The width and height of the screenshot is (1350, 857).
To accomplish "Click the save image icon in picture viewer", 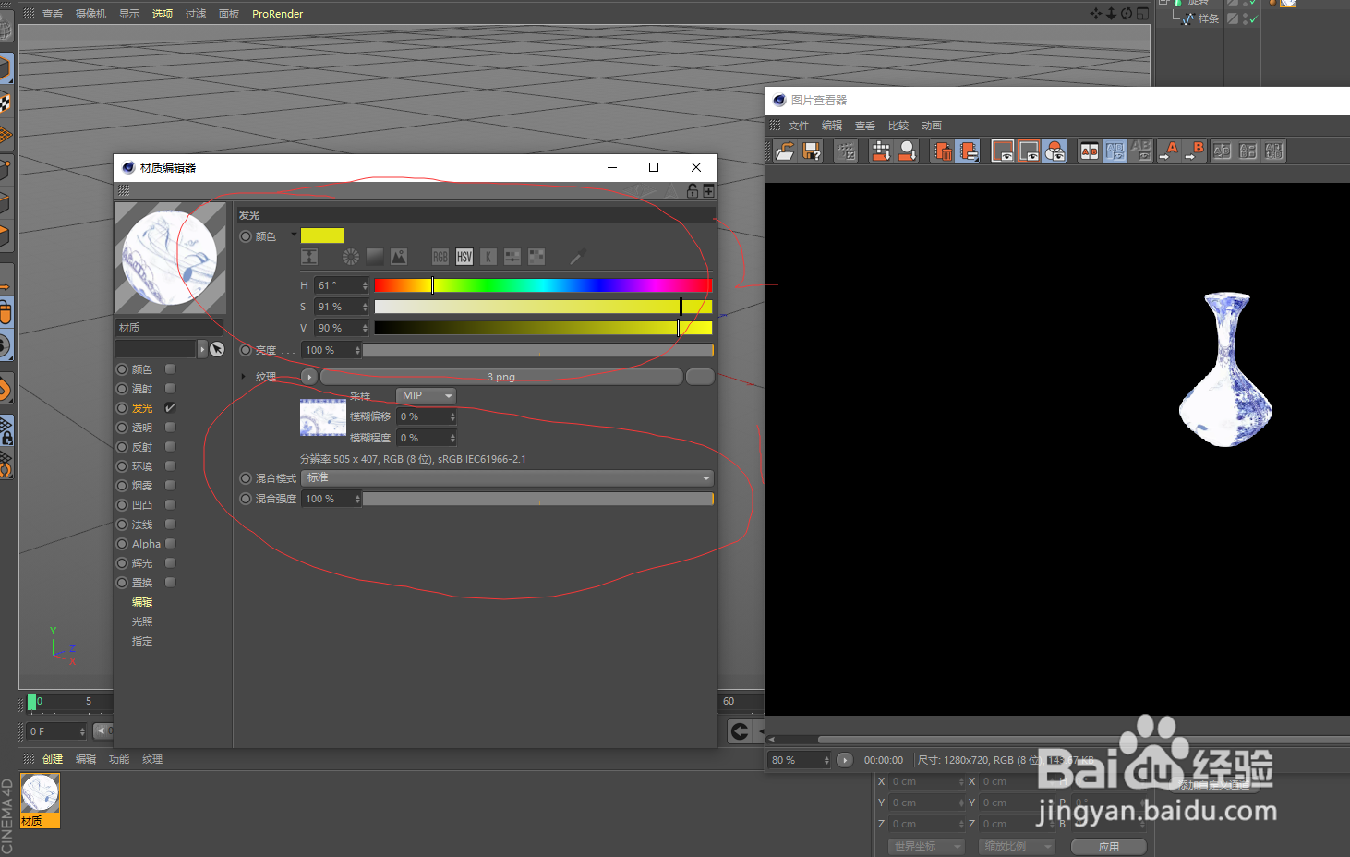I will pos(812,151).
